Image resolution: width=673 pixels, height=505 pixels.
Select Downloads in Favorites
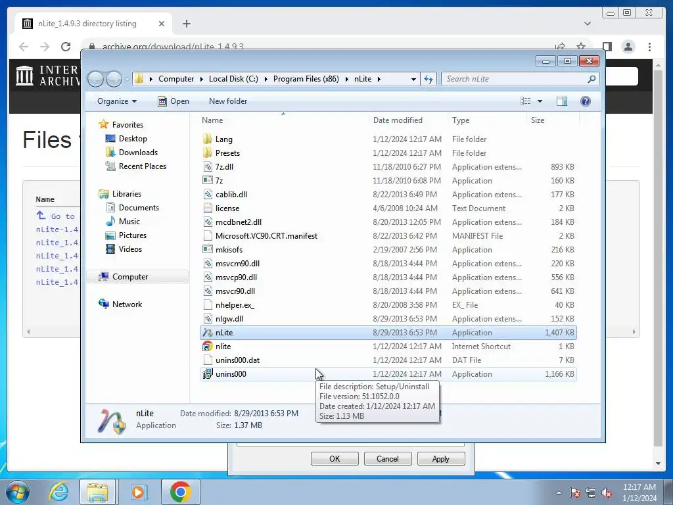click(138, 152)
